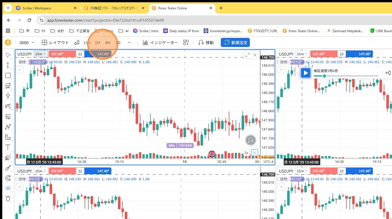
Task: Click the lot size 22 field on the top-left chart
Action: [80, 54]
